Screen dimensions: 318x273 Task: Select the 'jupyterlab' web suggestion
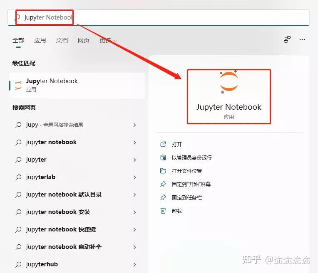[41, 177]
